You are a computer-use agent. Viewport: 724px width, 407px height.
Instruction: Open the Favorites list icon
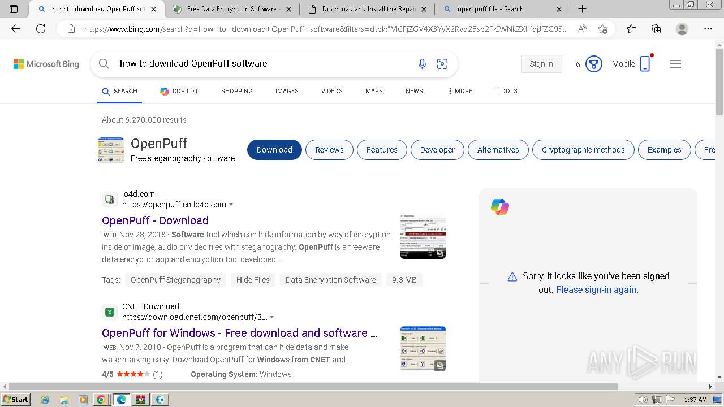click(631, 29)
